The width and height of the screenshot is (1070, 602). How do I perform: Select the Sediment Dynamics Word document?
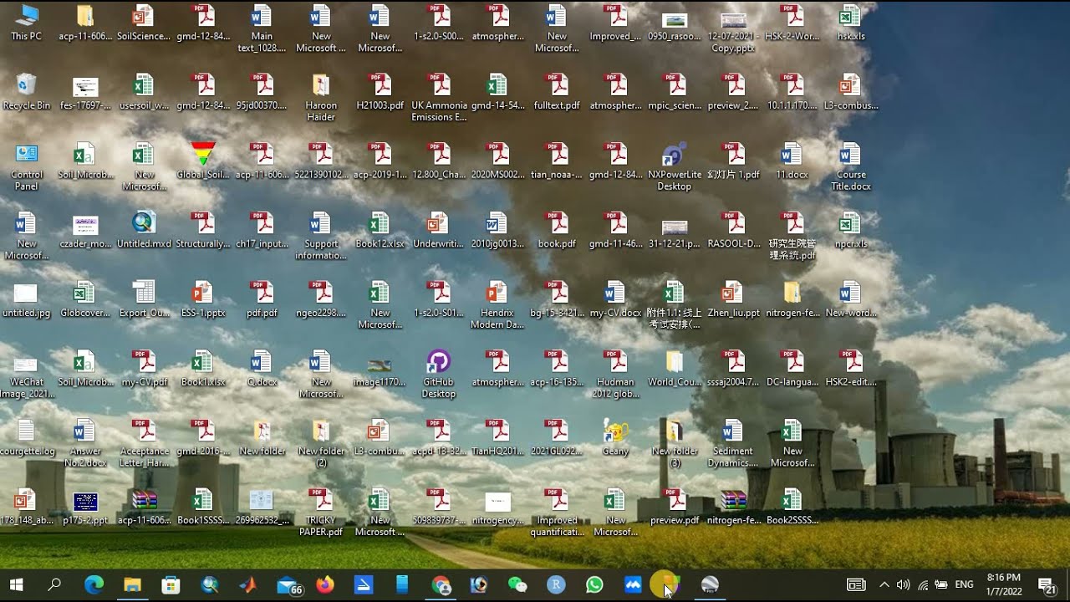click(733, 443)
